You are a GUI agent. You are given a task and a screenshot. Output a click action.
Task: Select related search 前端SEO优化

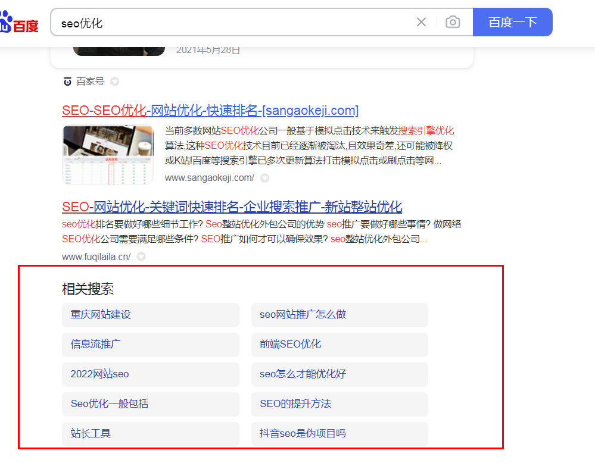point(339,345)
